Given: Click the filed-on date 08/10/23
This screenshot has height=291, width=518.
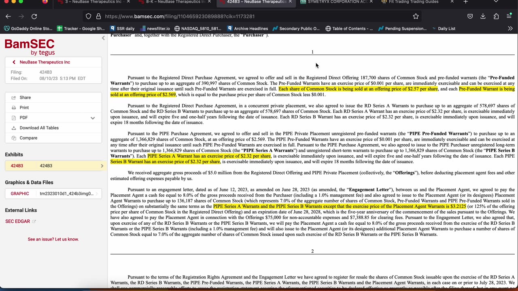Looking at the screenshot, I should [x=62, y=78].
